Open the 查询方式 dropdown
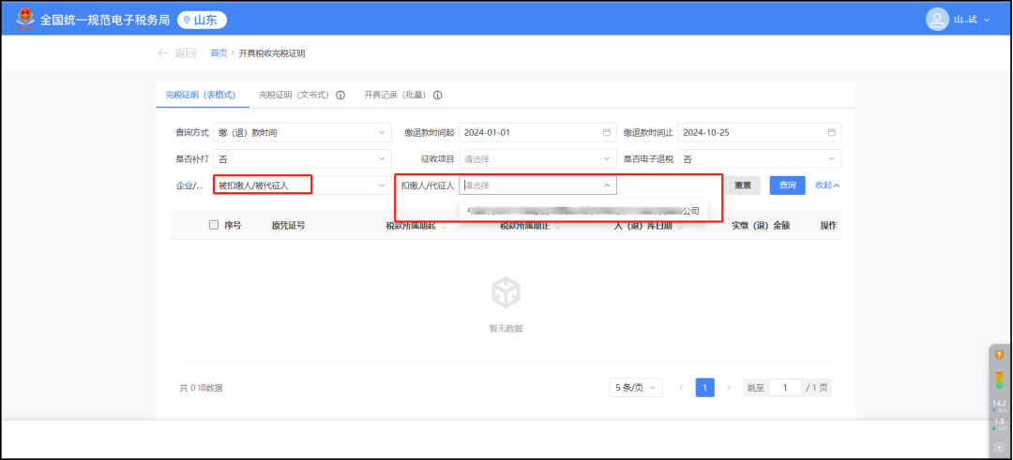 (x=302, y=132)
